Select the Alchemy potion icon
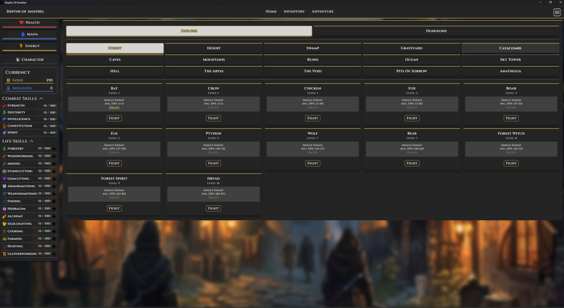 4,216
